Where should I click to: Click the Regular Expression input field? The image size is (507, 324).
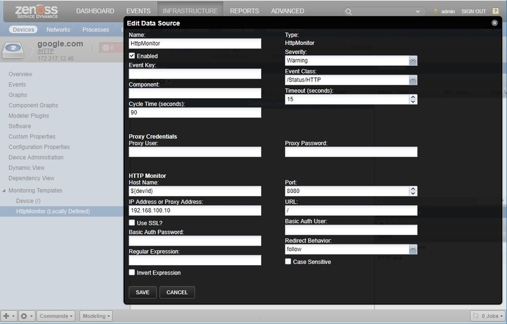point(195,260)
